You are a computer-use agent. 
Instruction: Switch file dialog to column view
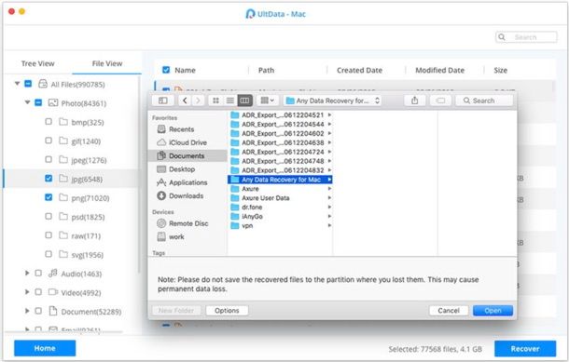click(x=244, y=101)
